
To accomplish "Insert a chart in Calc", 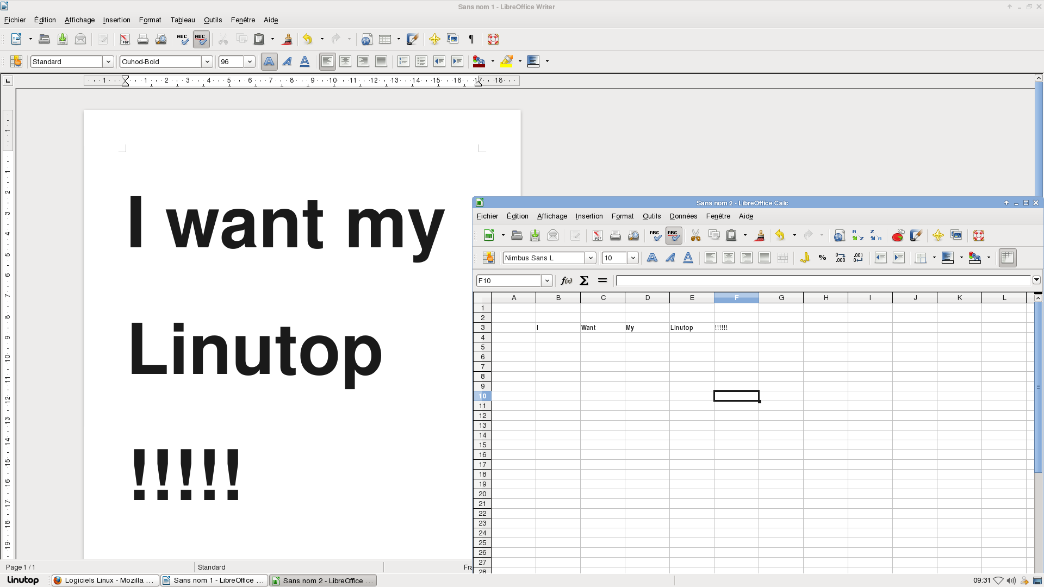I will click(898, 235).
